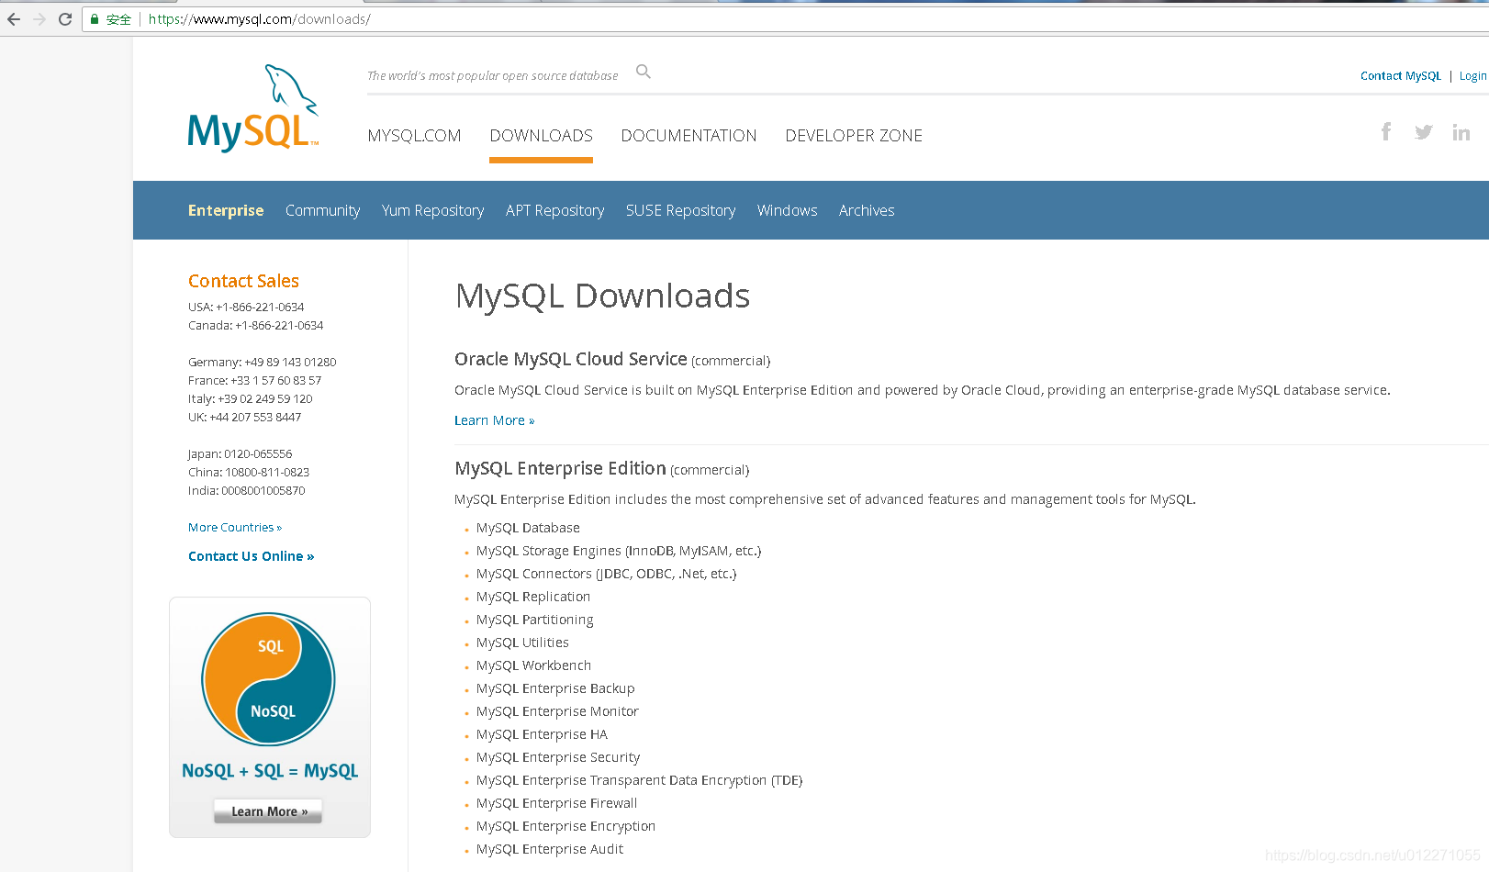Click the MySQL Utilities list item
This screenshot has height=872, width=1489.
522,643
